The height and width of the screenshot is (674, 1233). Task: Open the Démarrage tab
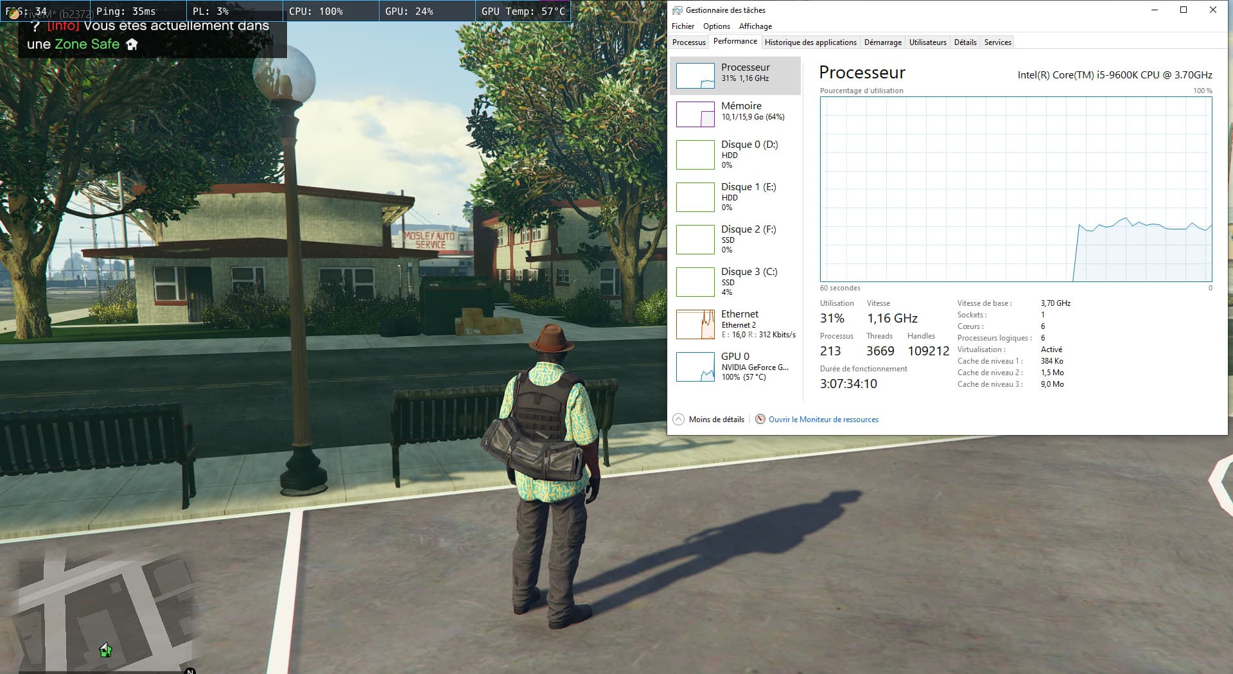[x=882, y=42]
